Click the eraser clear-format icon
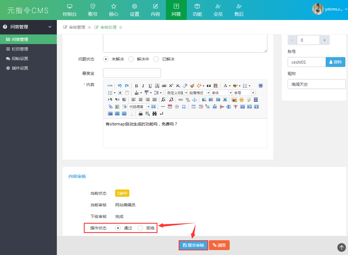The width and height of the screenshot is (348, 255). coord(185,86)
